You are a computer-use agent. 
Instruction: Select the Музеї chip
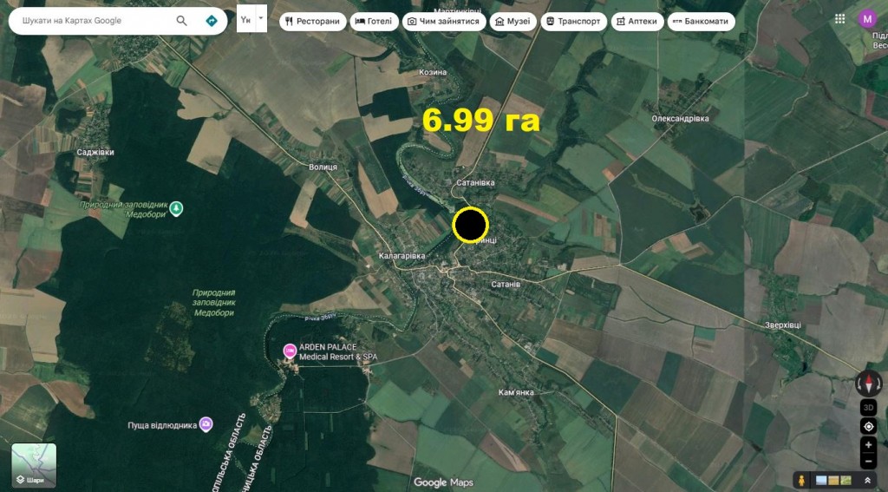[x=513, y=22]
